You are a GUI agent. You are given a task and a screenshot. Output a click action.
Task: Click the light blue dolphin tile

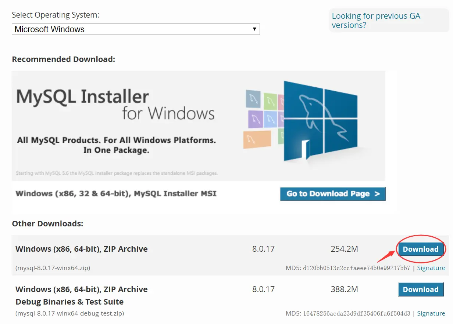(x=270, y=119)
